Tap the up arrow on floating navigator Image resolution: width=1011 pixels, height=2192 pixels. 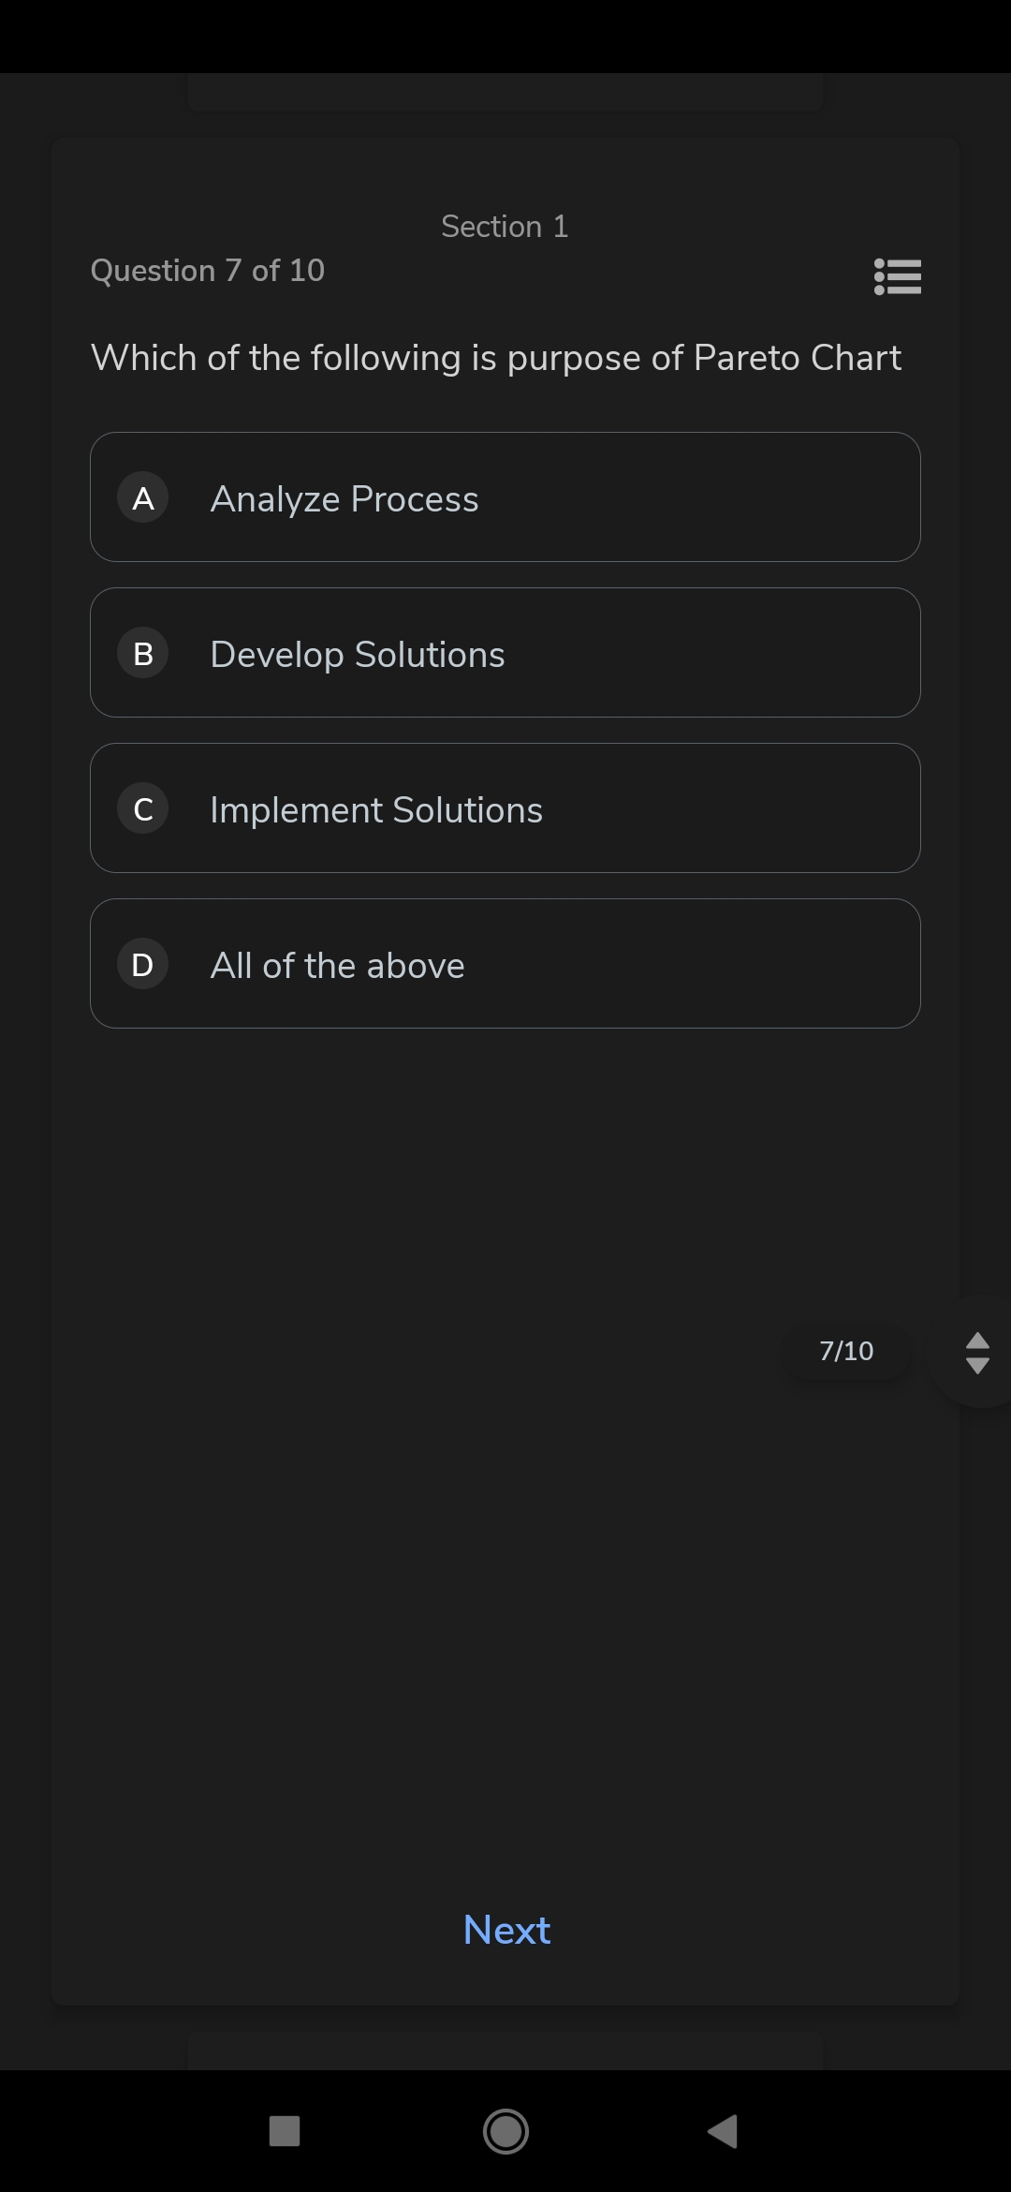(977, 1340)
